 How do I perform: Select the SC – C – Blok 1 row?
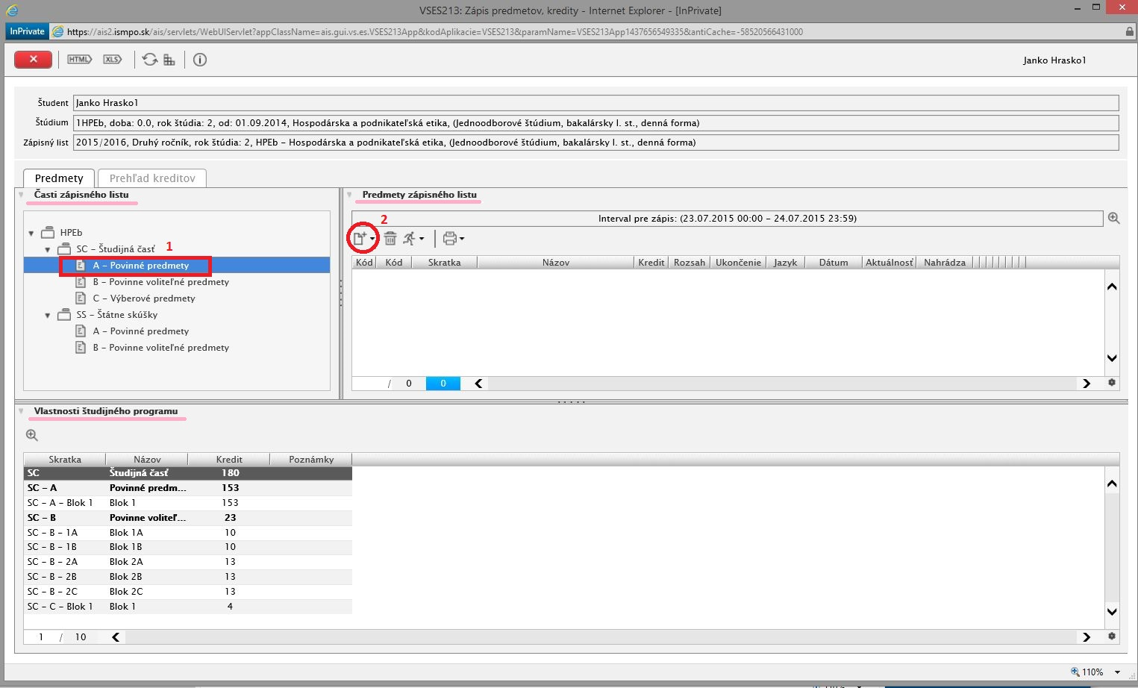coord(188,607)
